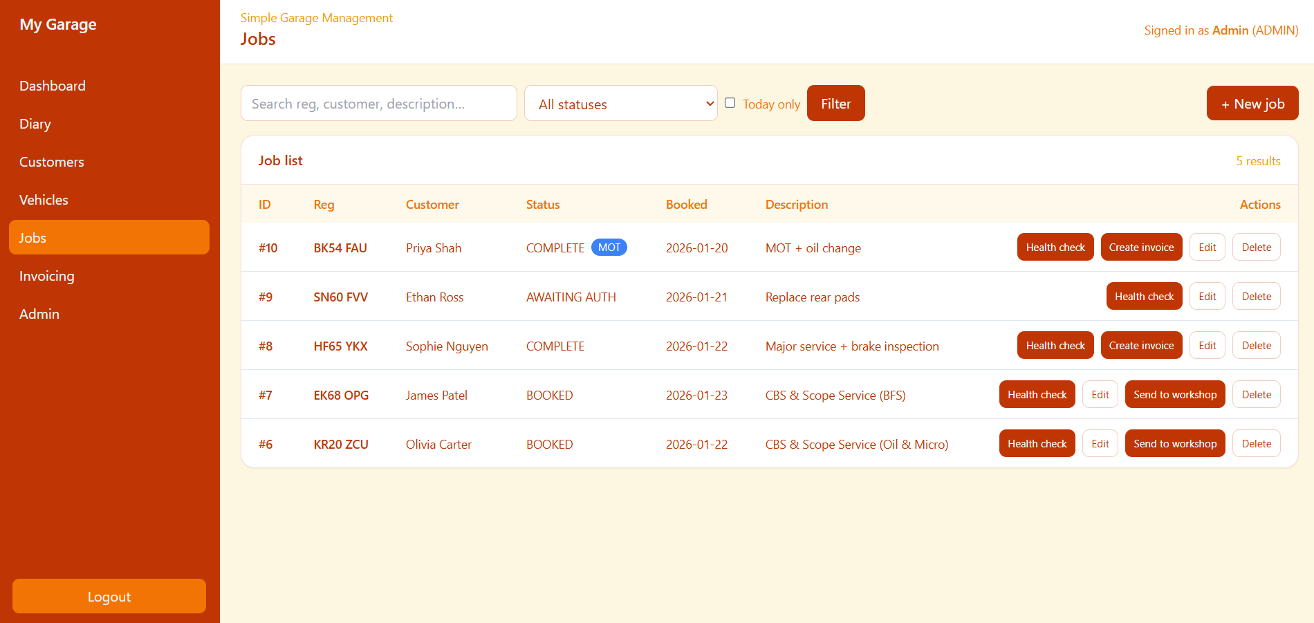1314x623 pixels.
Task: Tick the Today only checkbox
Action: [x=730, y=103]
